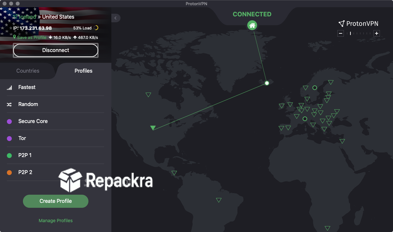Select the Tor profile

tap(55, 138)
